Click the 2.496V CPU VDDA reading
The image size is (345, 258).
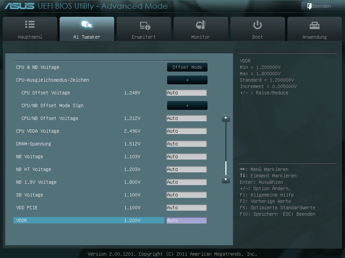coord(132,131)
